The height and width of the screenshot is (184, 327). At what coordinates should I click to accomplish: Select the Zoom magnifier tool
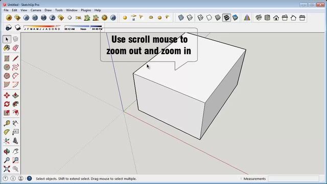coord(7,160)
